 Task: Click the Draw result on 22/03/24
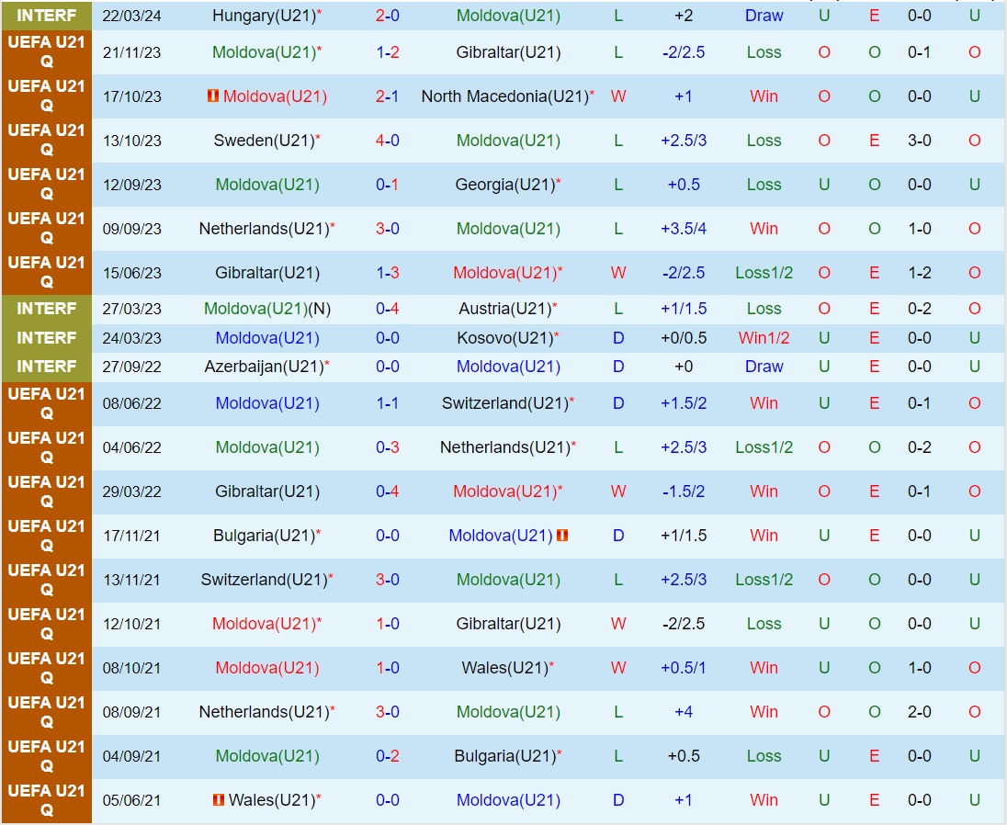click(x=764, y=16)
